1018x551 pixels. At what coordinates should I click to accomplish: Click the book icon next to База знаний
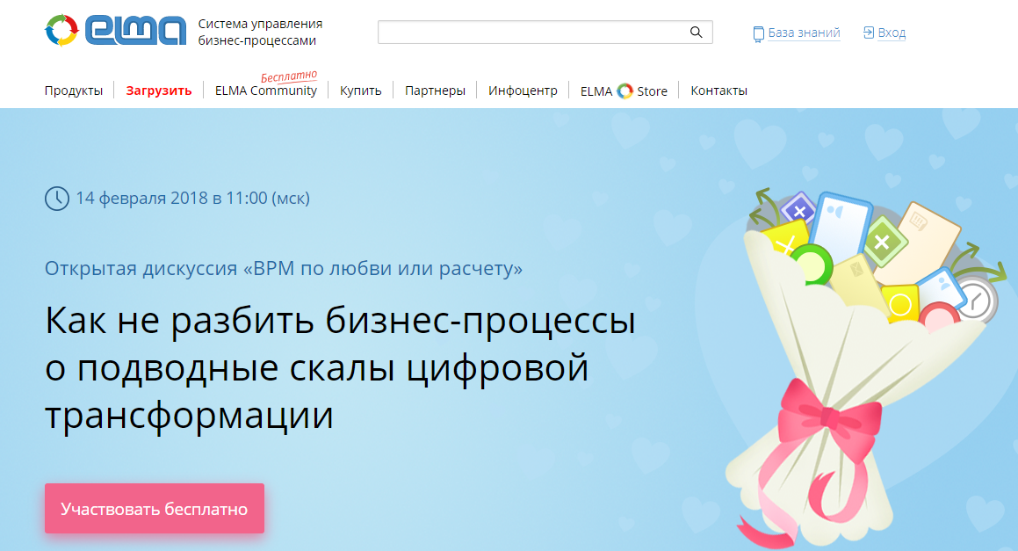coord(758,33)
